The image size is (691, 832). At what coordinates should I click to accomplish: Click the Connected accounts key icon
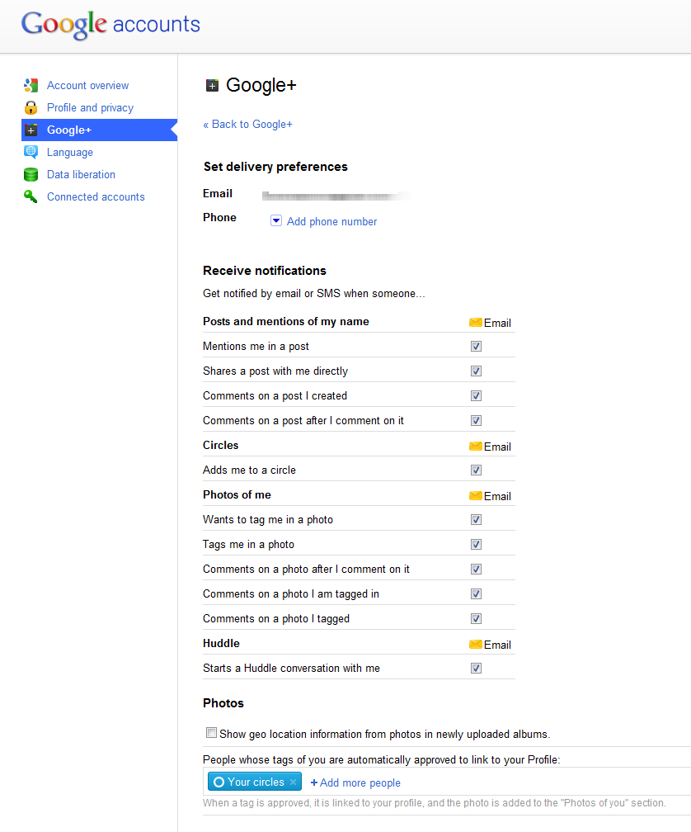[x=31, y=196]
